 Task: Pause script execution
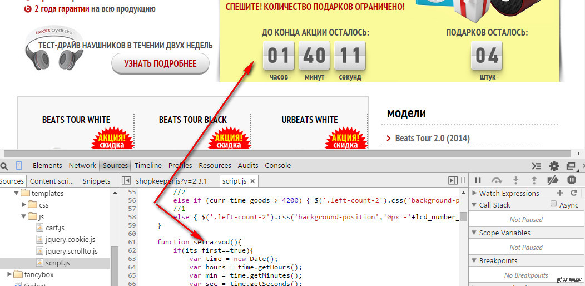point(478,180)
